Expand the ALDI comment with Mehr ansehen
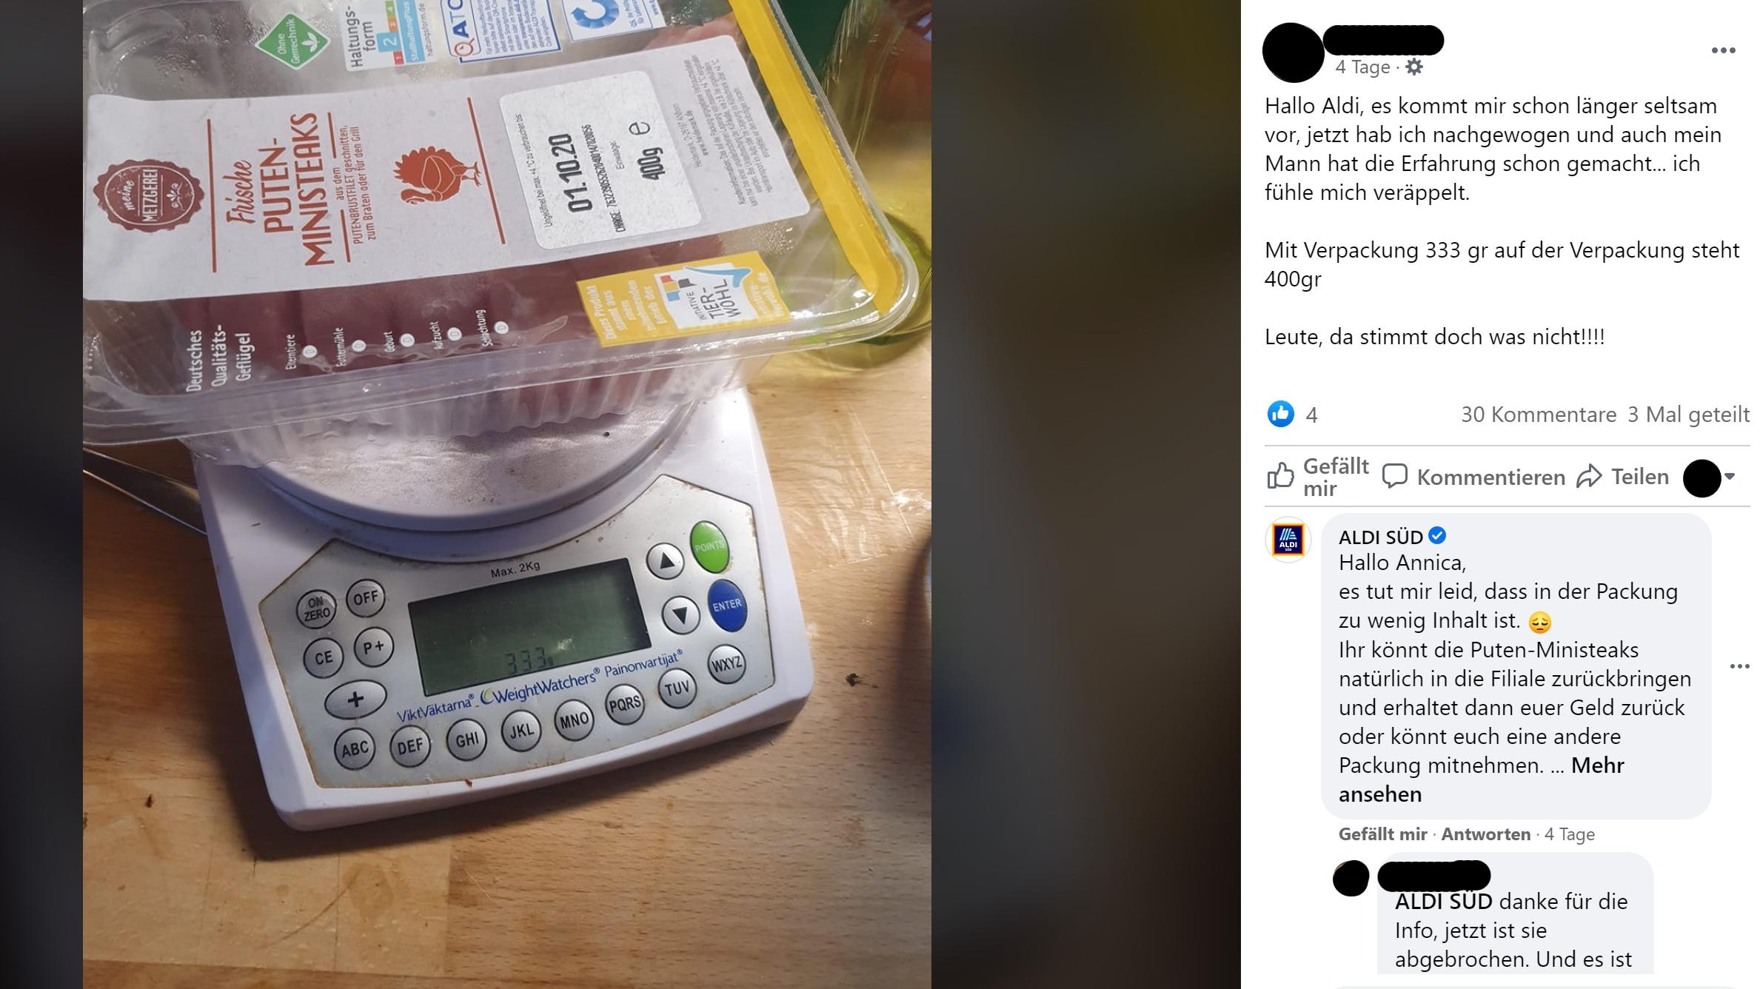Viewport: 1760px width, 989px height. [1481, 780]
